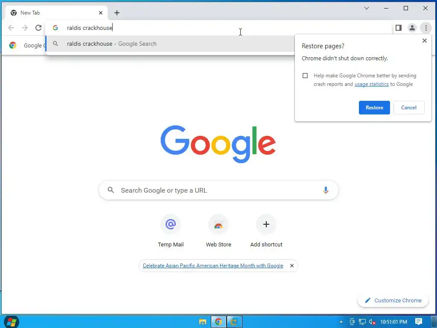
Task: Click the Restore button
Action: tap(374, 108)
